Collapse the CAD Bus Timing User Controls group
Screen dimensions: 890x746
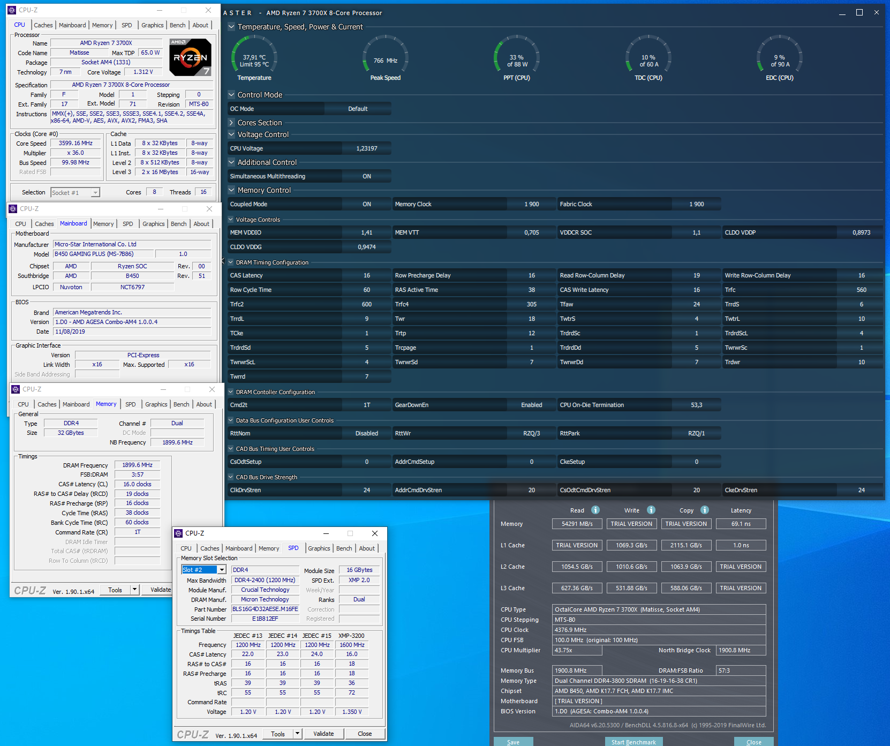(x=231, y=449)
